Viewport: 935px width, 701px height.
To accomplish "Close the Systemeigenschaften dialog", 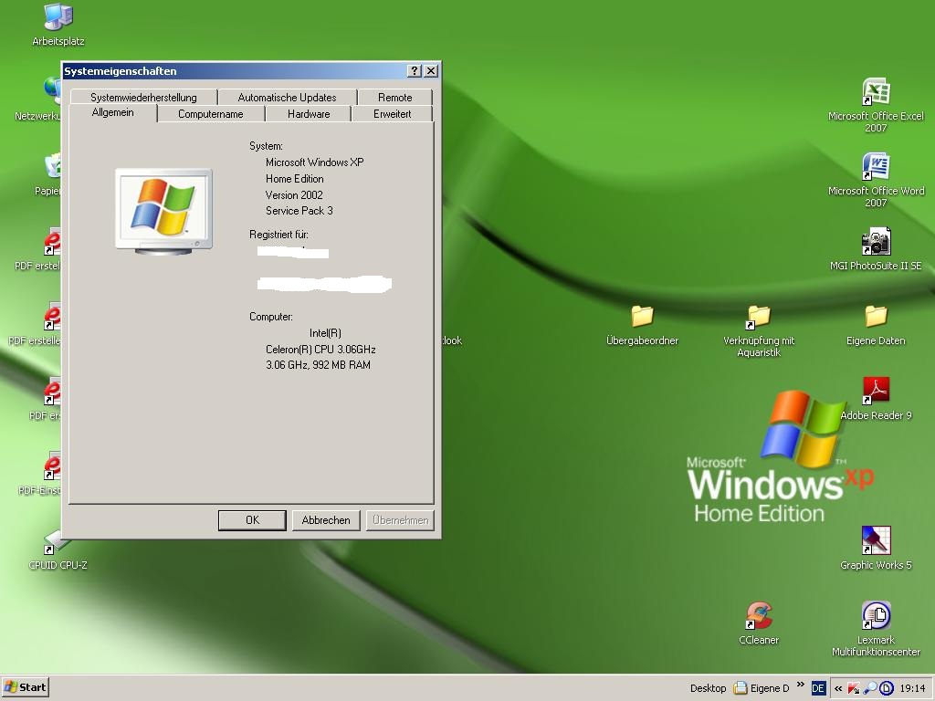I will [x=431, y=71].
